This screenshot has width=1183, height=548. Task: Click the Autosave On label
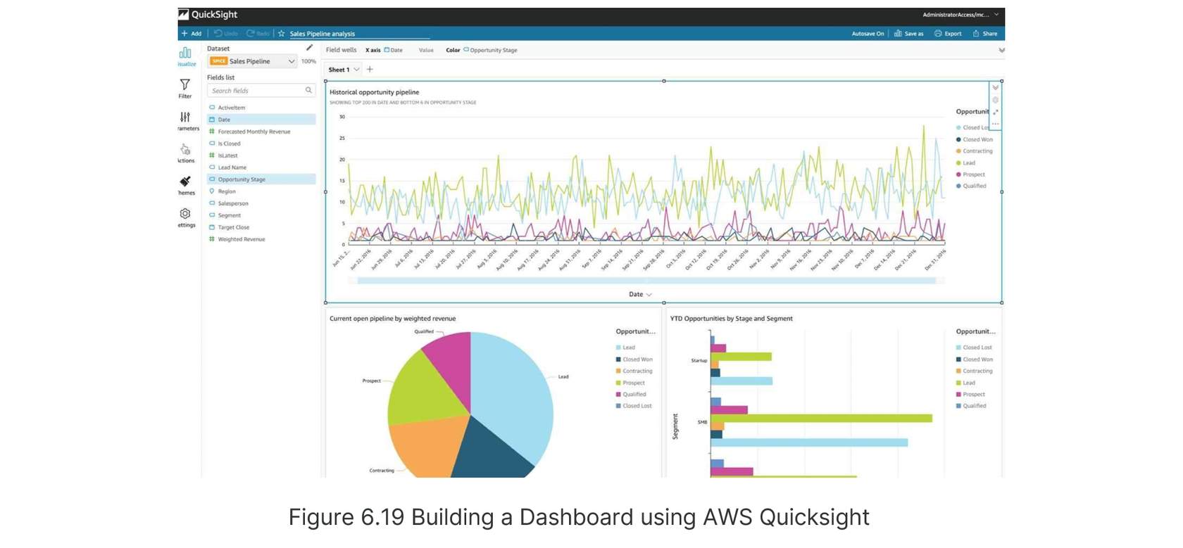[868, 33]
